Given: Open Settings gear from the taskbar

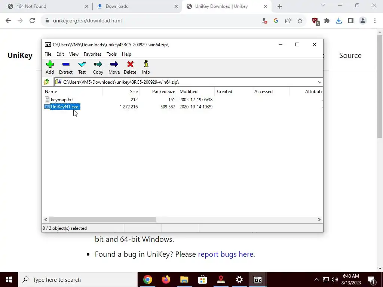Looking at the screenshot, I should pyautogui.click(x=239, y=280).
